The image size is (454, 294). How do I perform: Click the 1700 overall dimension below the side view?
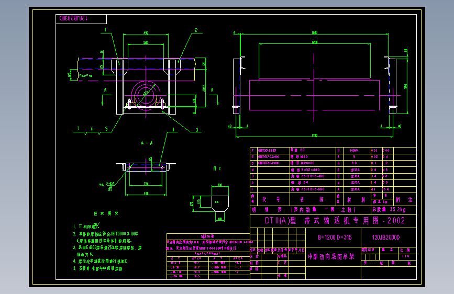point(315,135)
